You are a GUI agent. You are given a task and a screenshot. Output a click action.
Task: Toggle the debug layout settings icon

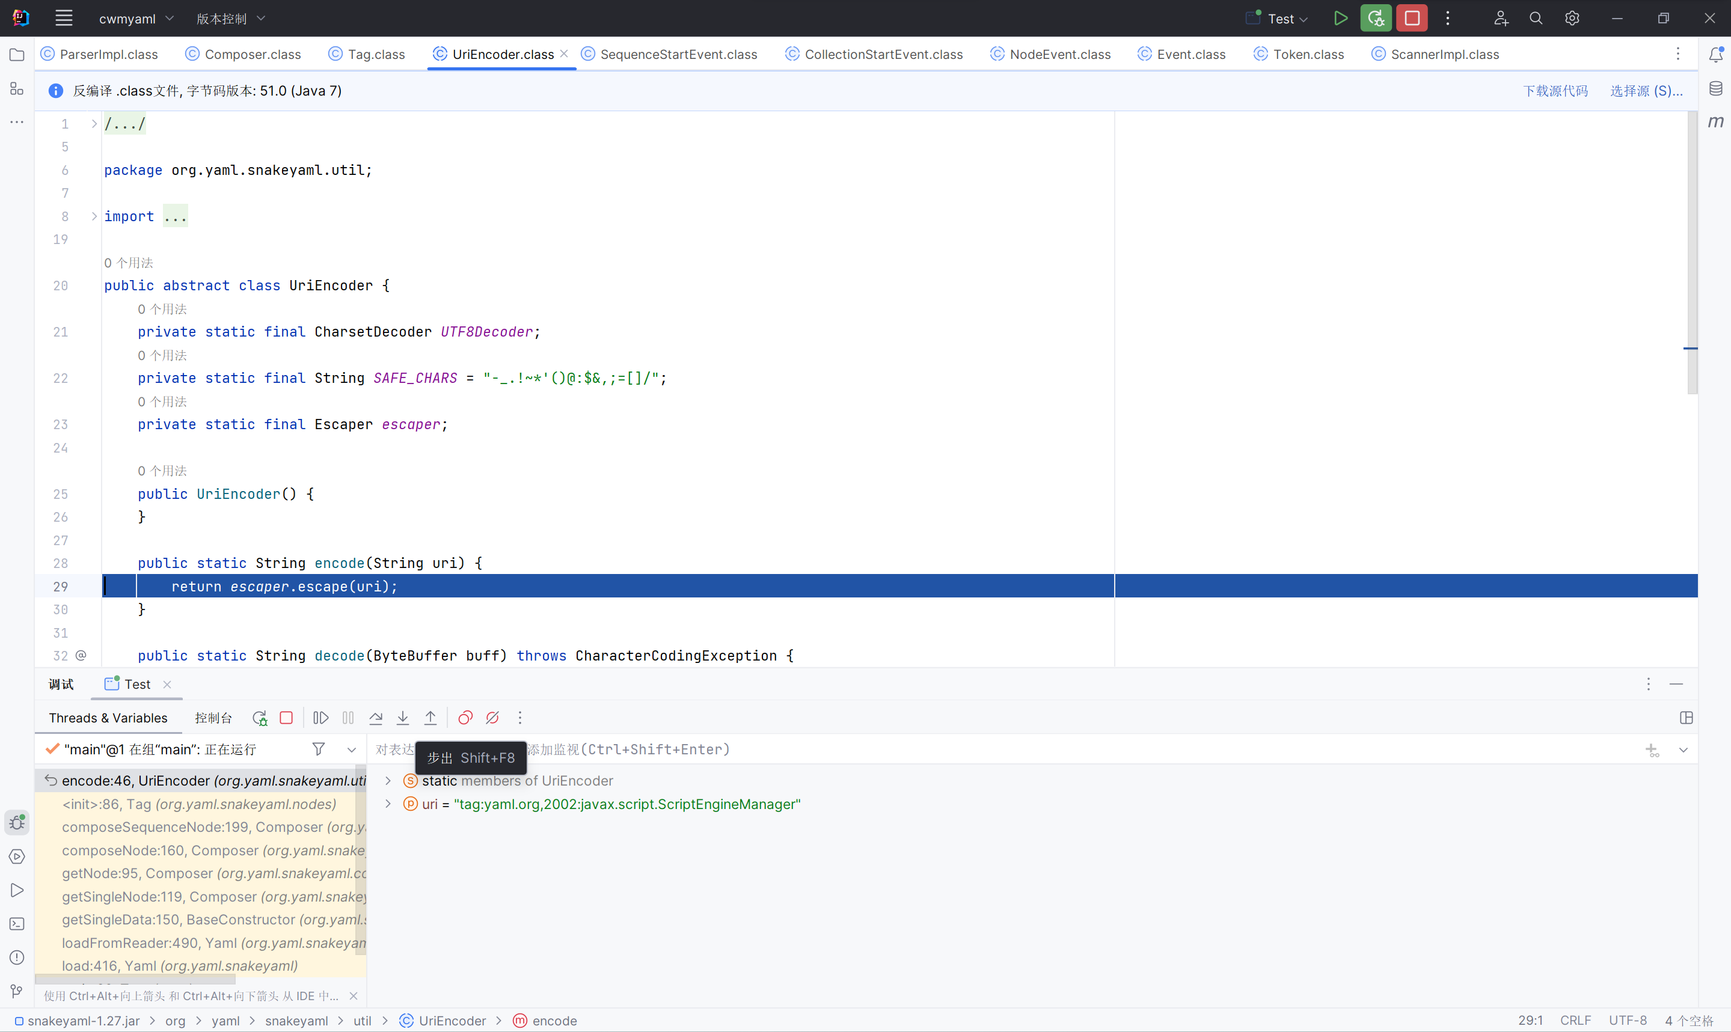coord(1686,718)
